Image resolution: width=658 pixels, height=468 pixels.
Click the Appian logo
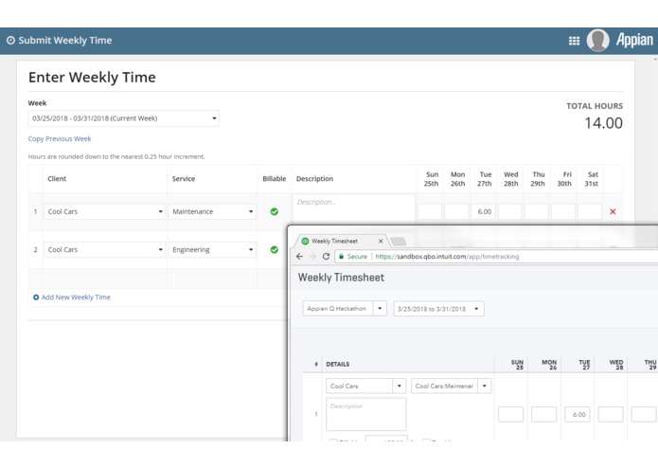point(634,41)
